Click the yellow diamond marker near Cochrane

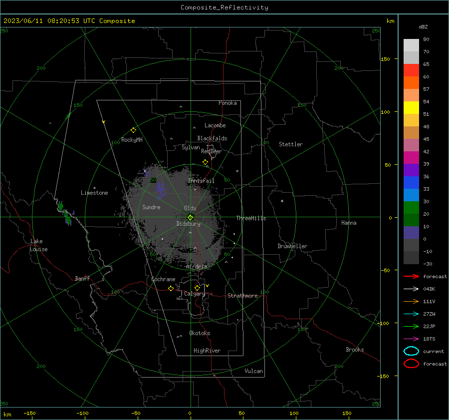171,288
